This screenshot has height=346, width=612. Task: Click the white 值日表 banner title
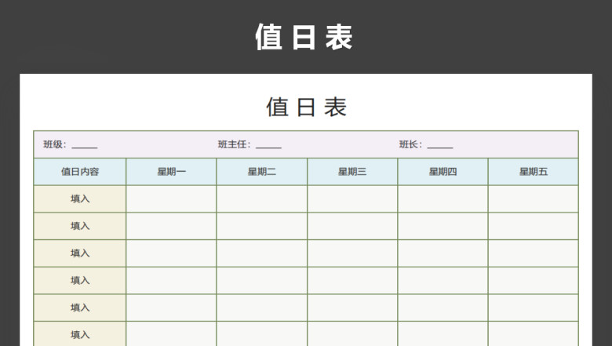tap(304, 37)
